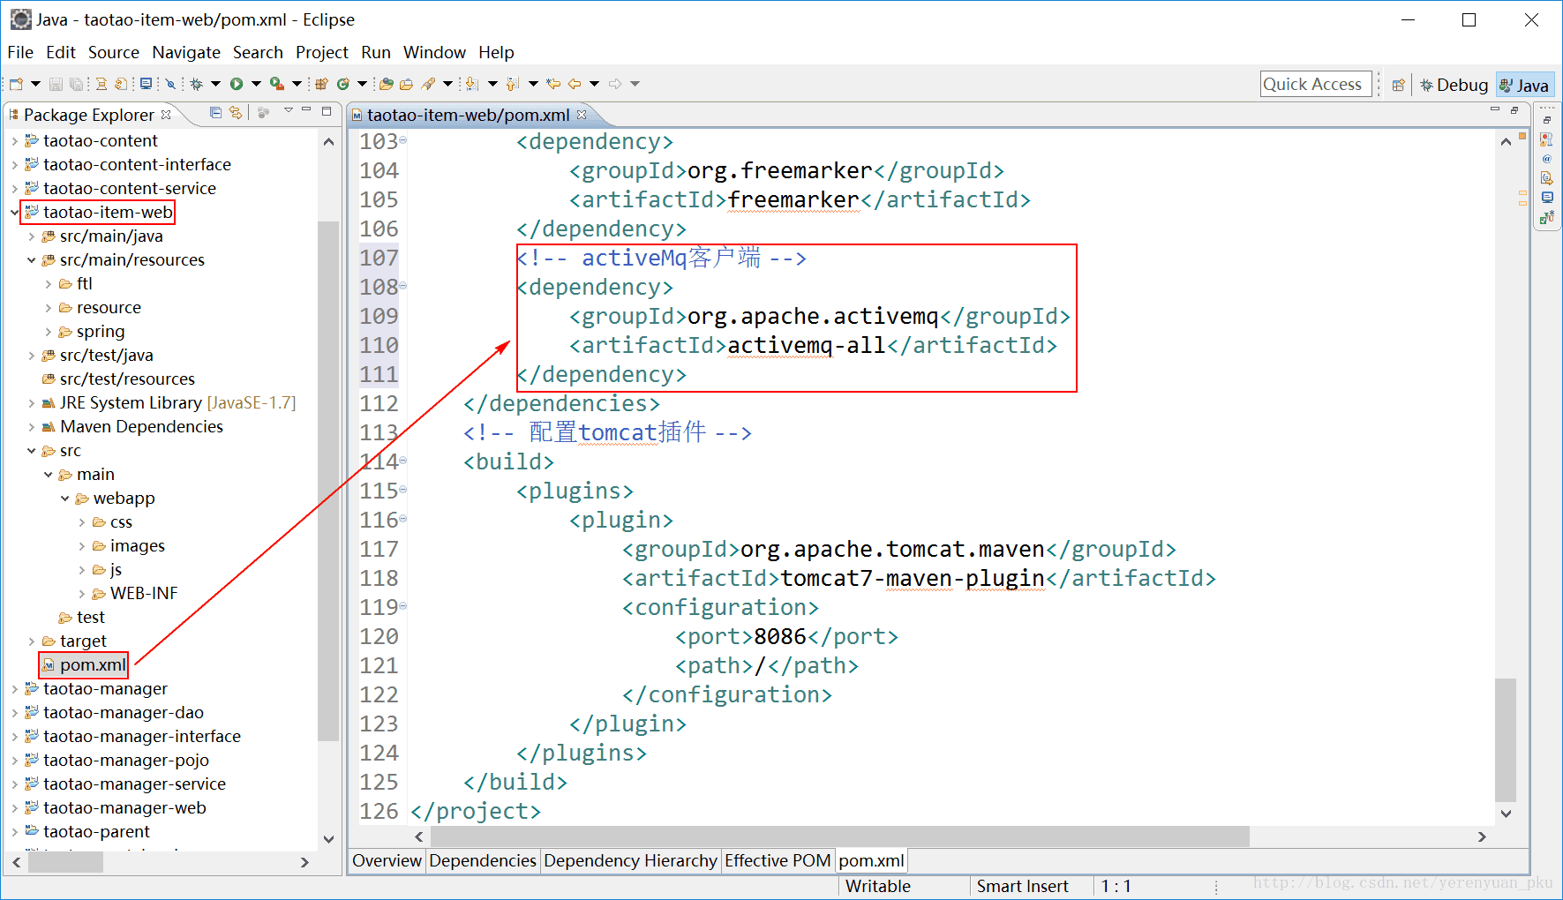Click the Open Perspective icon

(1398, 85)
